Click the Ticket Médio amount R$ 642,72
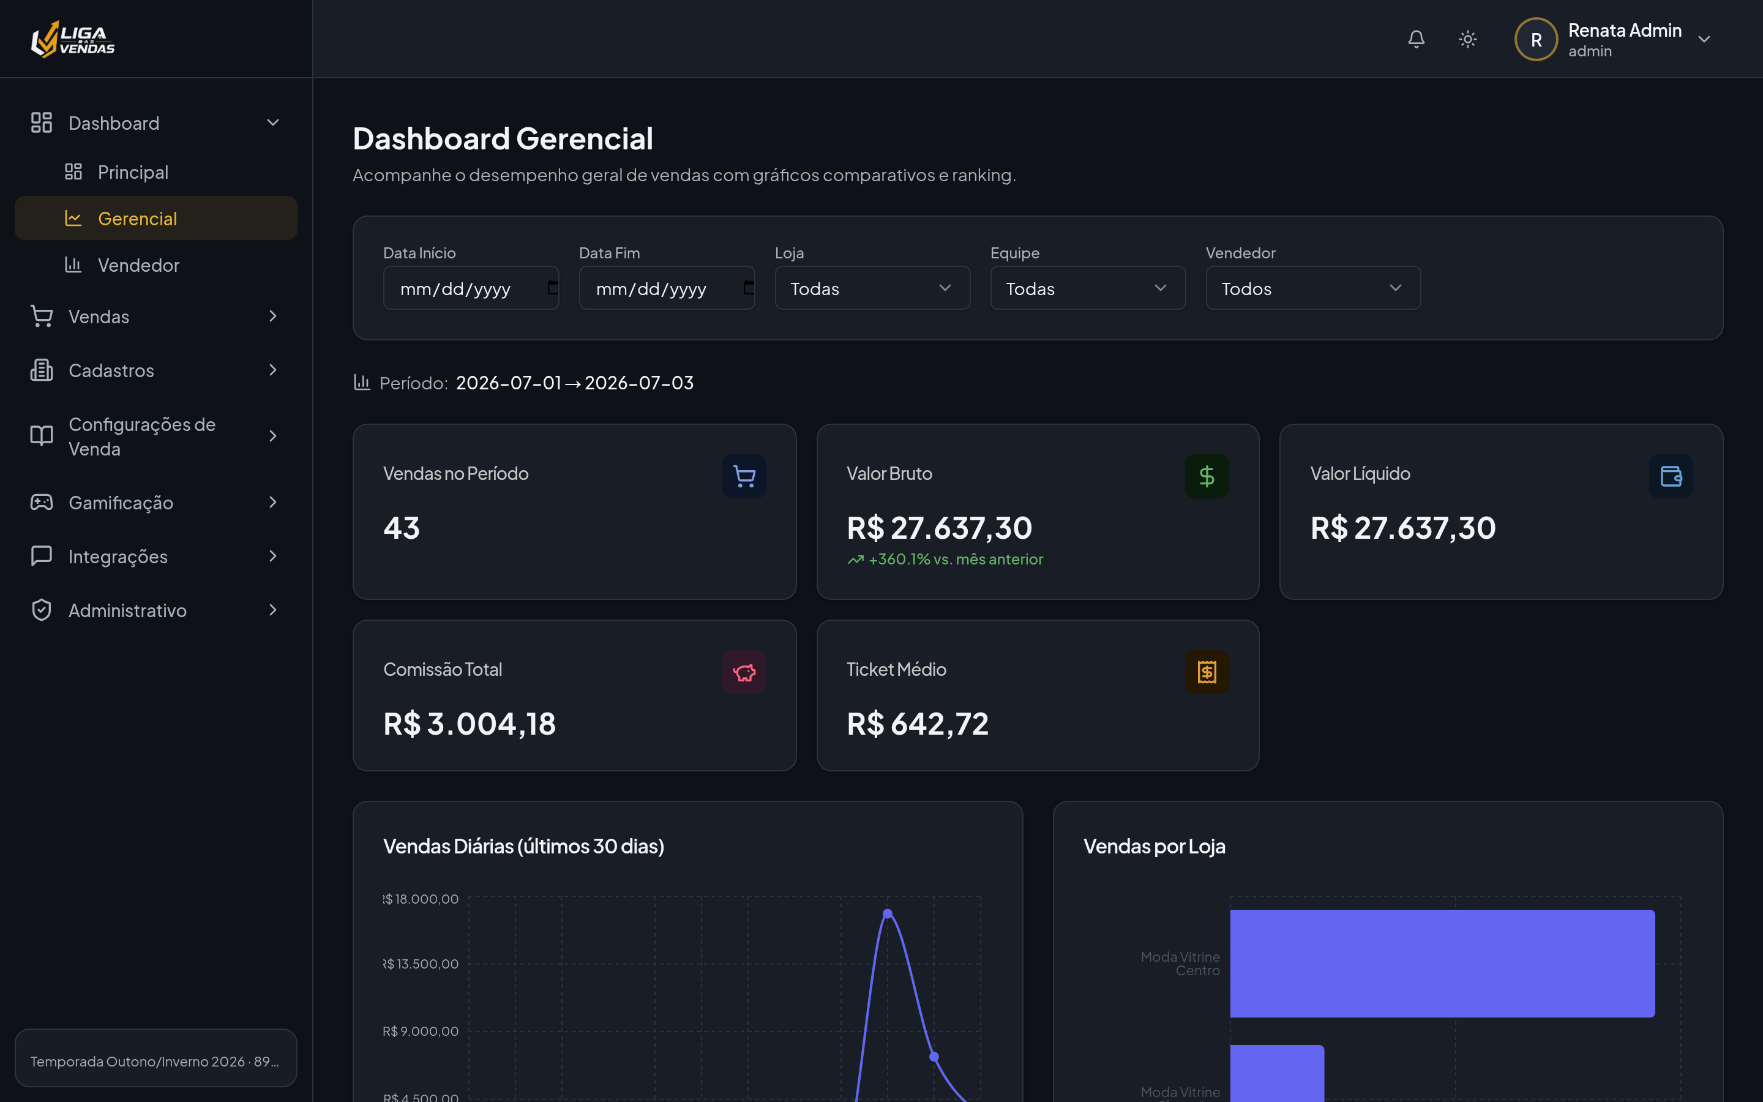This screenshot has width=1763, height=1102. coord(918,724)
